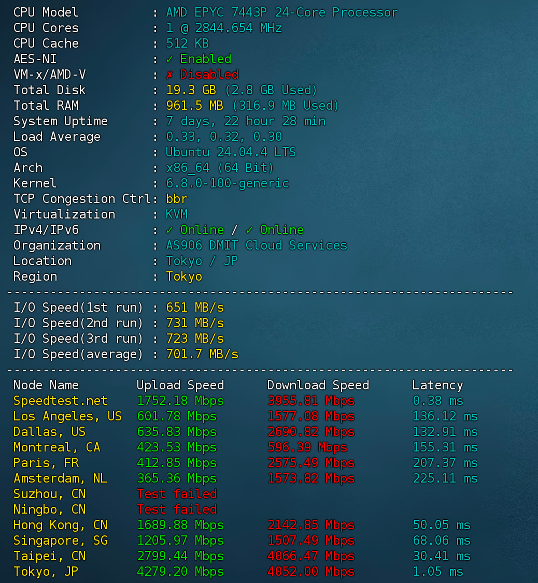Click the green checkmark beside AES-NI Enabled
538x583 pixels.
click(169, 59)
